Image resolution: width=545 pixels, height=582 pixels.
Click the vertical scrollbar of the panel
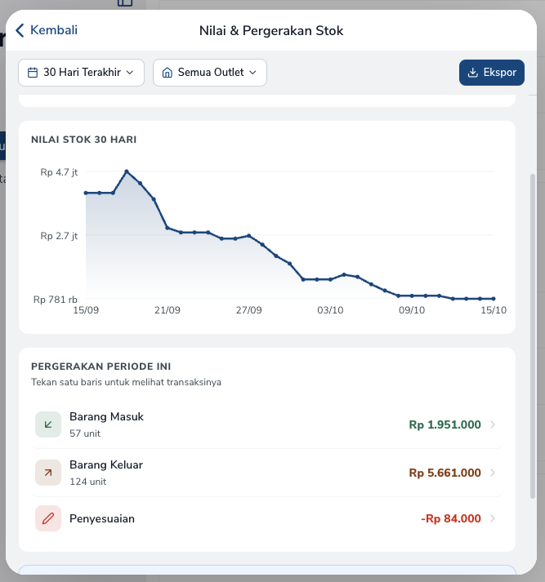(533, 336)
